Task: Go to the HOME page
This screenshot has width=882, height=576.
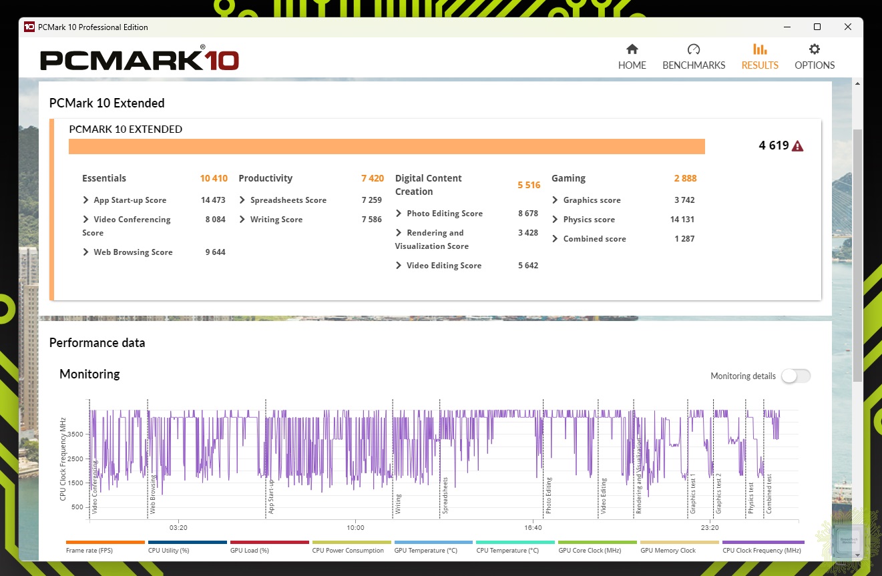Action: point(632,57)
